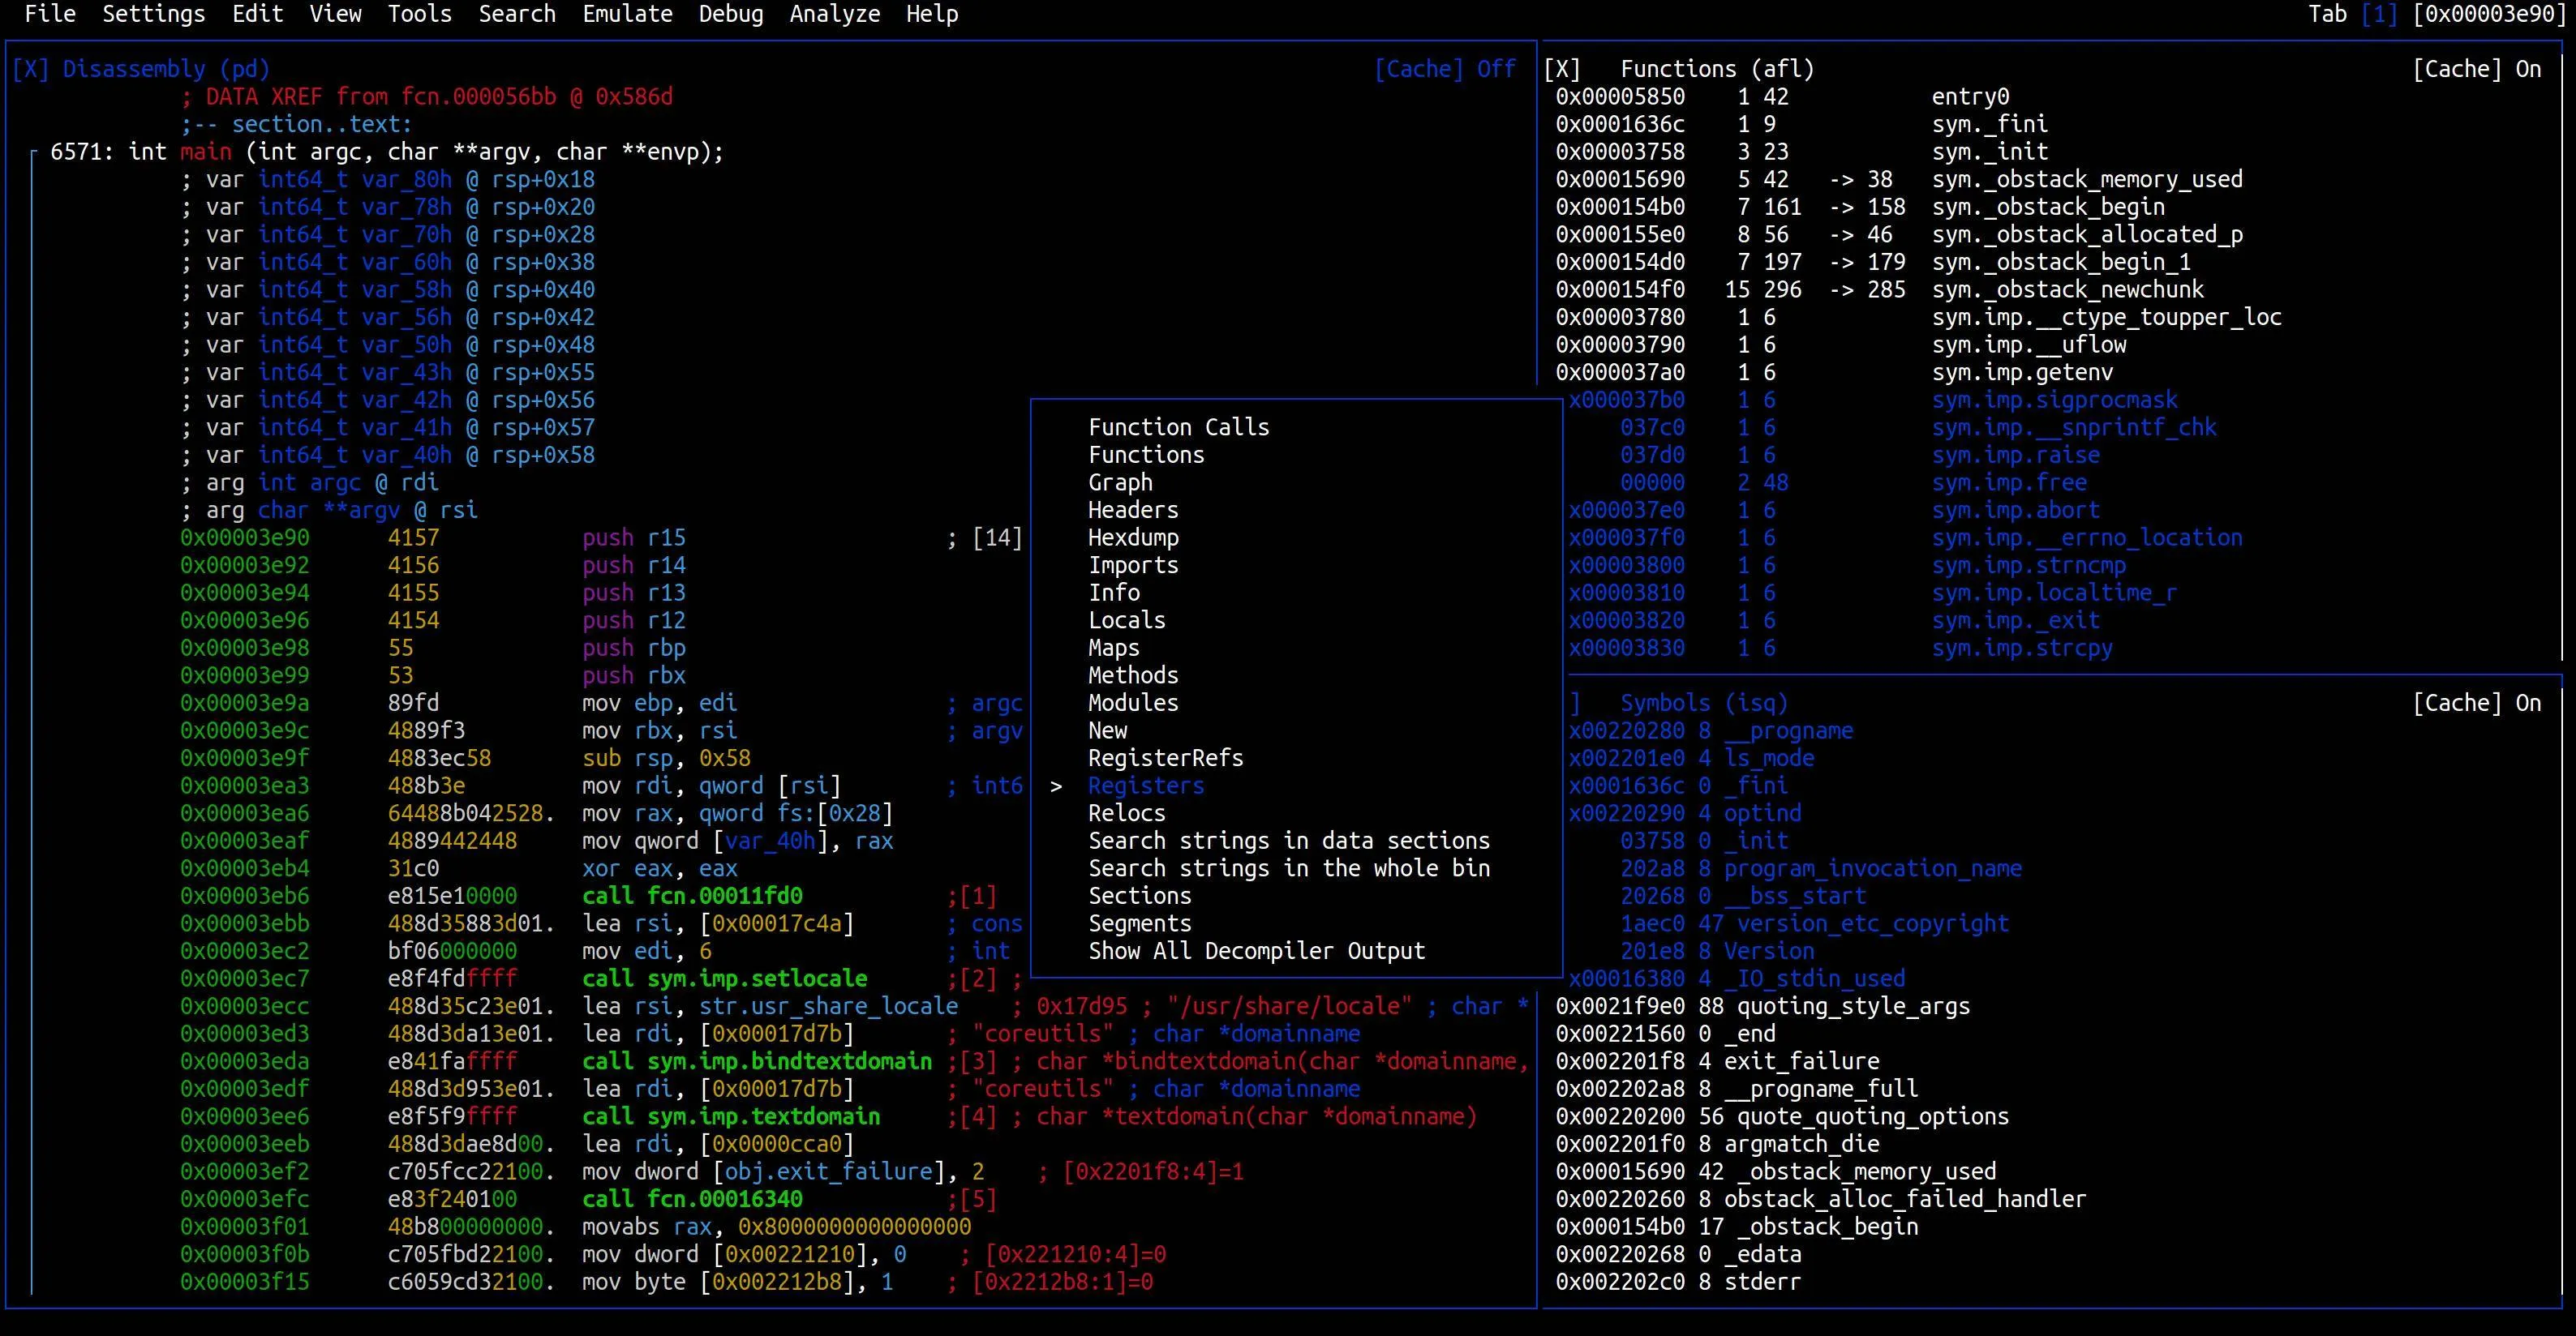Viewport: 2576px width, 1336px height.
Task: Open the File menu
Action: (49, 14)
